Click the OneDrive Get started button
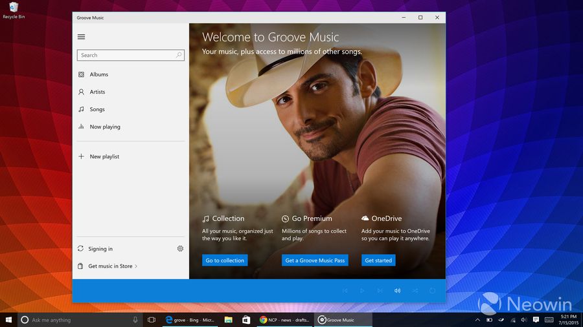The width and height of the screenshot is (583, 327). (x=378, y=260)
